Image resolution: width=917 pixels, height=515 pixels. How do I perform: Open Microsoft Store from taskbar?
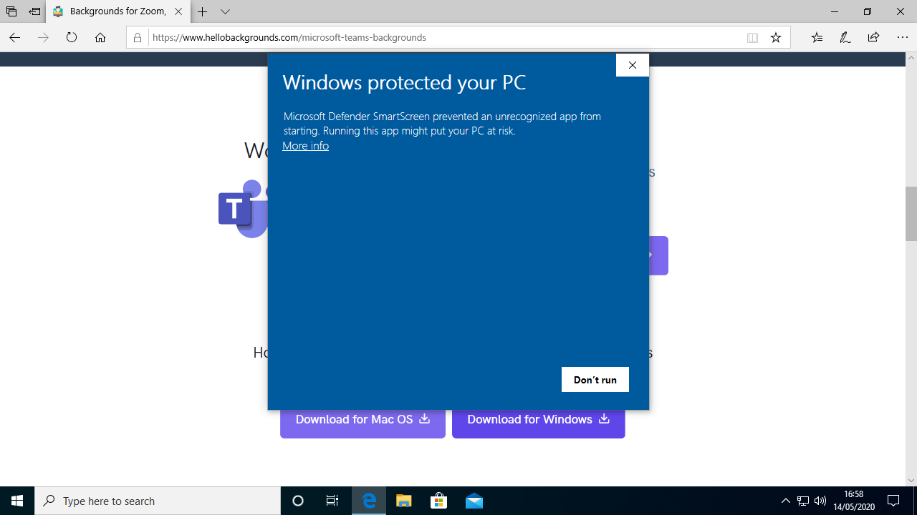coord(438,501)
